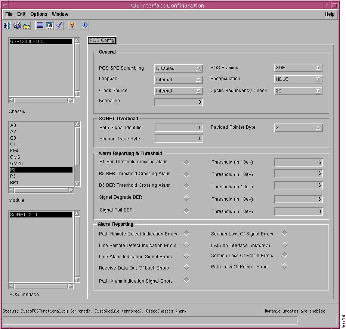This screenshot has height=329, width=346.
Task: Open the POS SPE Scrambling dropdown
Action: point(178,68)
